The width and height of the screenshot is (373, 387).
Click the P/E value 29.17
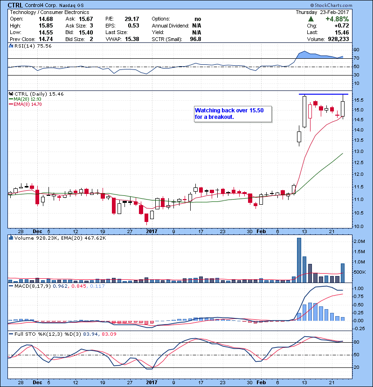coord(132,19)
